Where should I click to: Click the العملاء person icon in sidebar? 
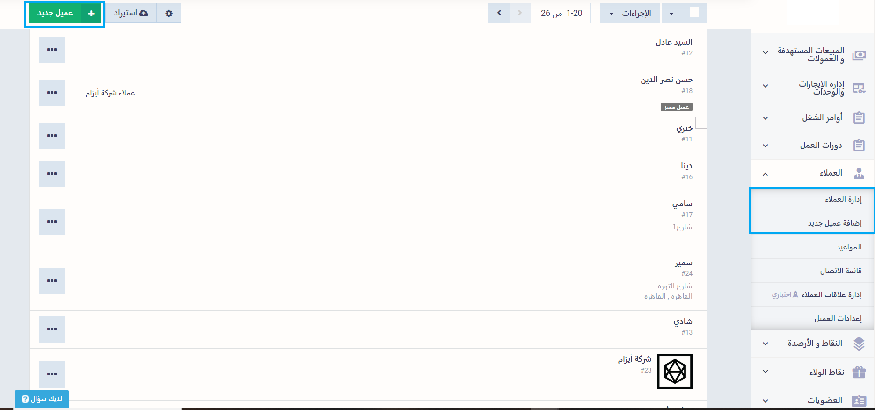click(859, 173)
